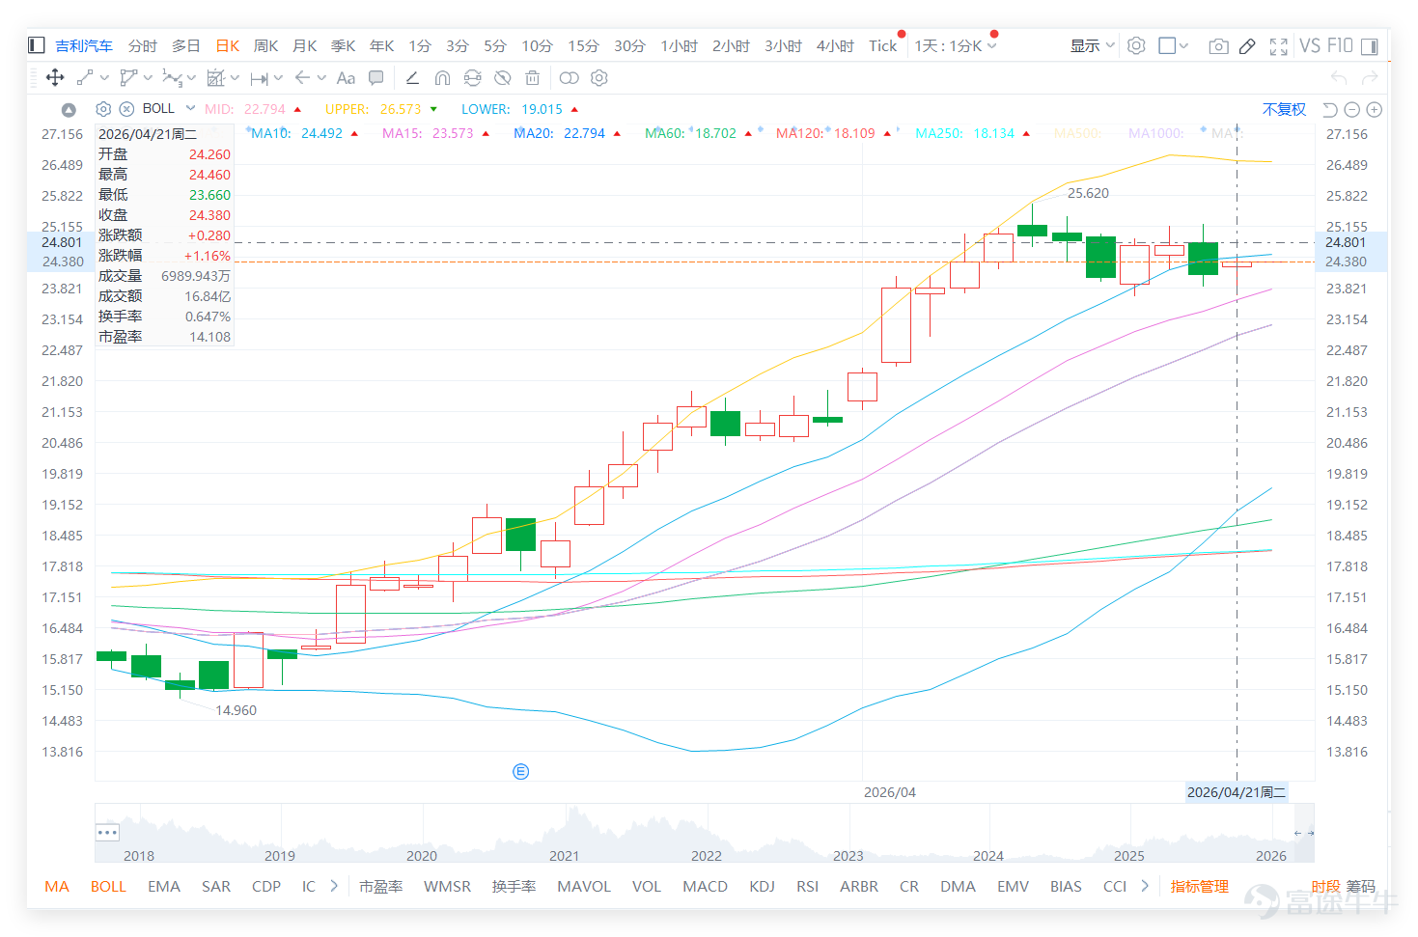The image size is (1418, 937).
Task: Toggle the magnet snap tool
Action: click(x=442, y=78)
